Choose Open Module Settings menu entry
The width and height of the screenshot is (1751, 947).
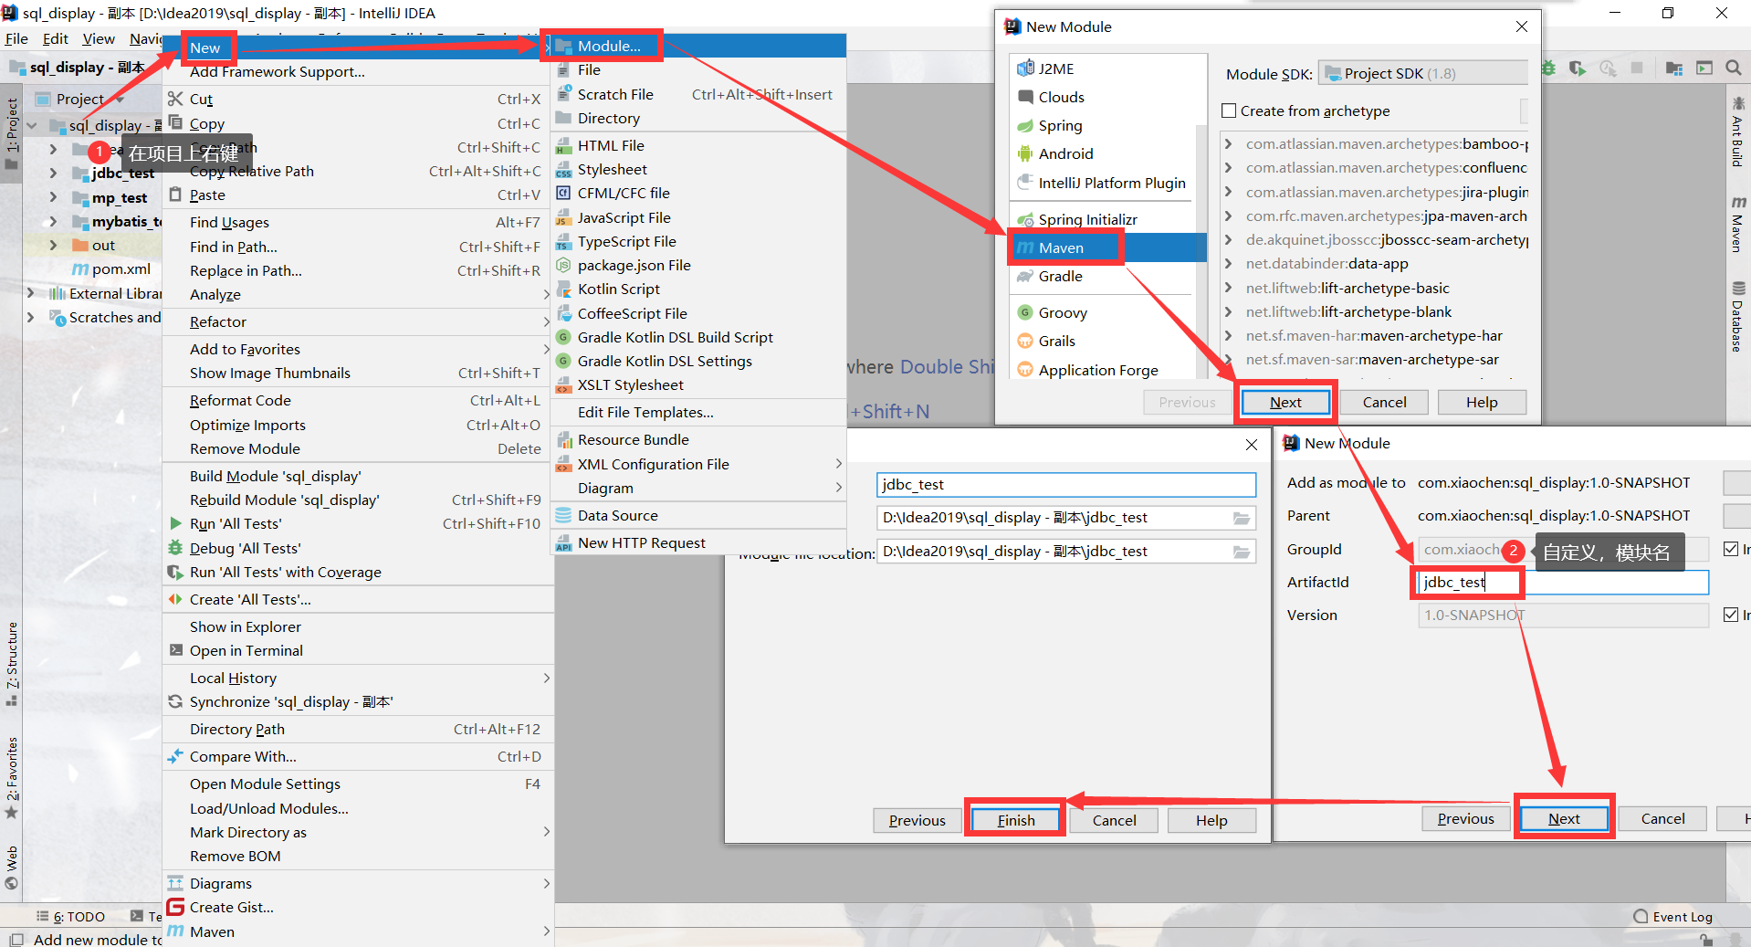click(265, 784)
